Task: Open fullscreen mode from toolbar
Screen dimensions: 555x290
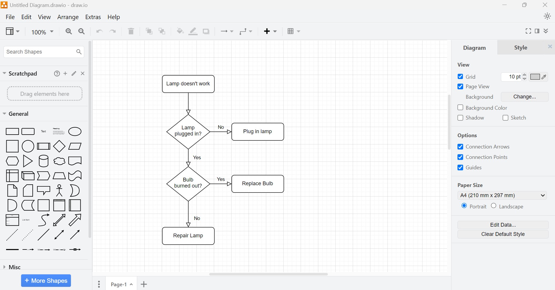Action: 528,31
